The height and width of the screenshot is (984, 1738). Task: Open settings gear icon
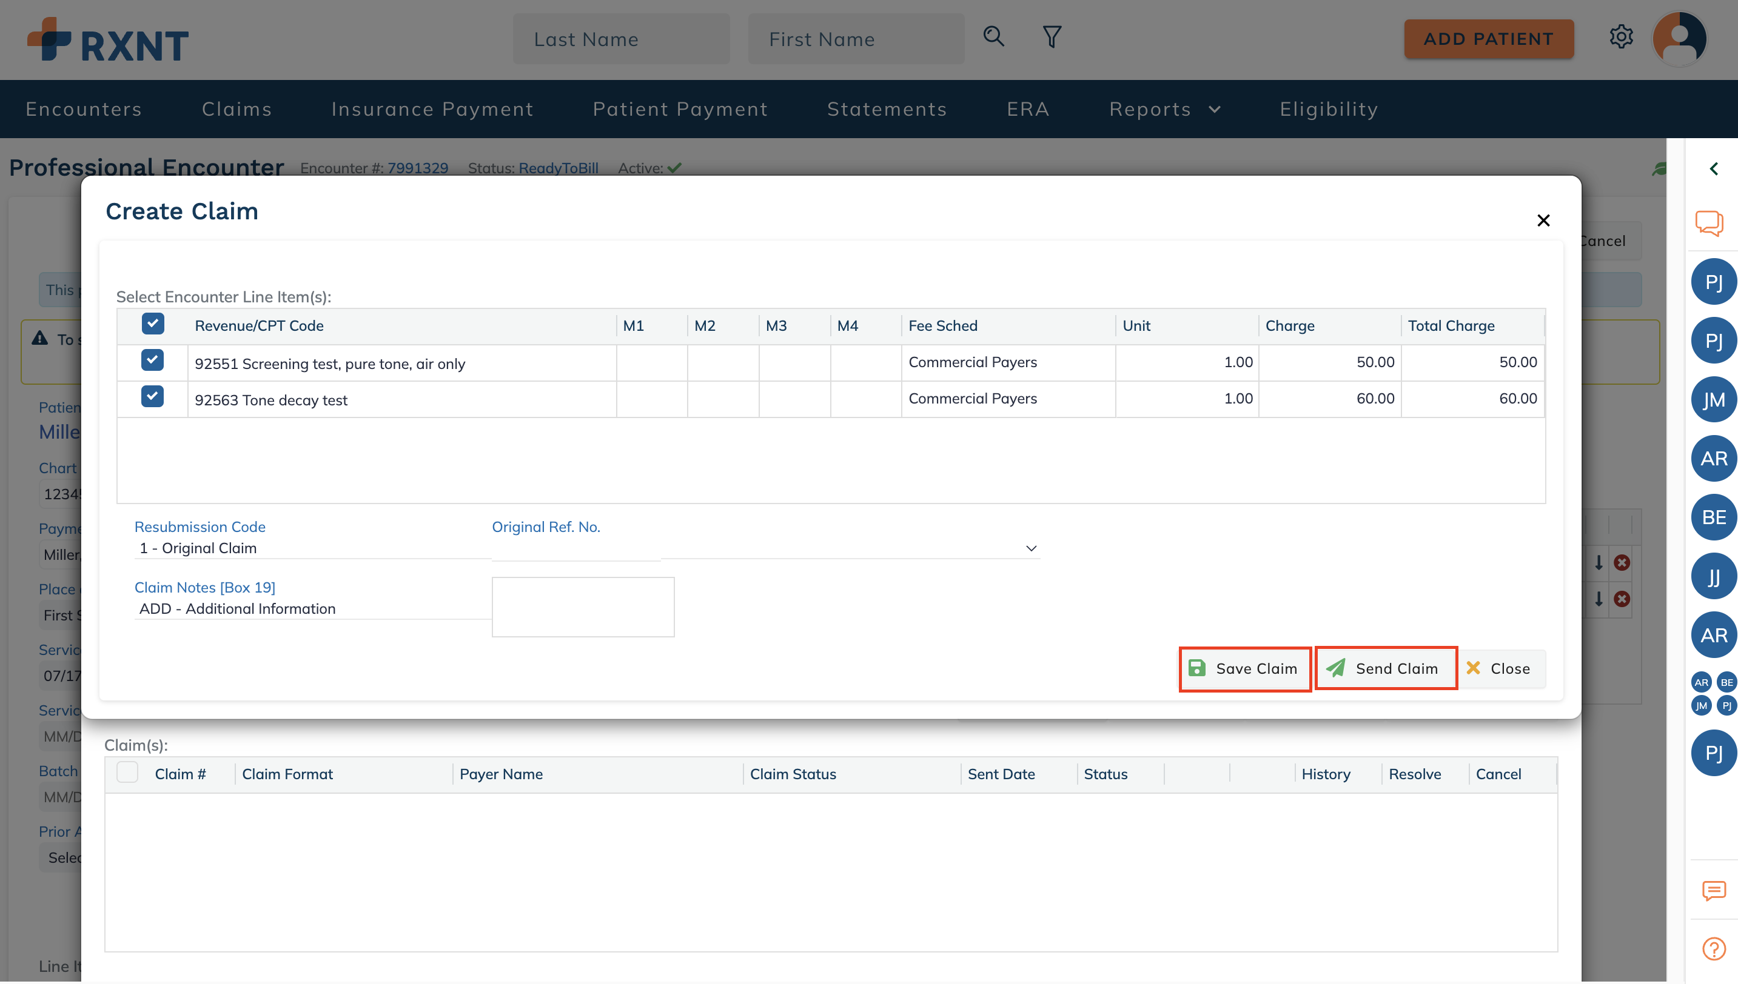1621,36
